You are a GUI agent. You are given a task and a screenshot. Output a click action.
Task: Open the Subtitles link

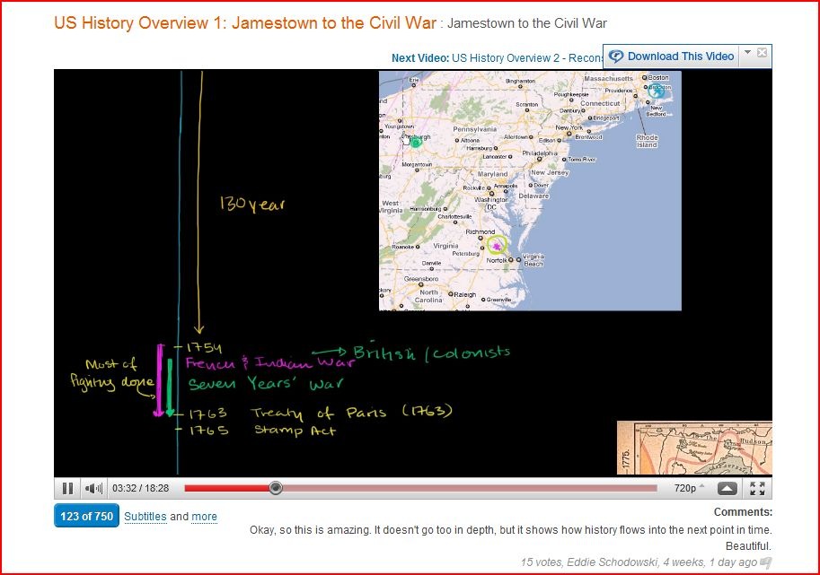click(x=145, y=517)
